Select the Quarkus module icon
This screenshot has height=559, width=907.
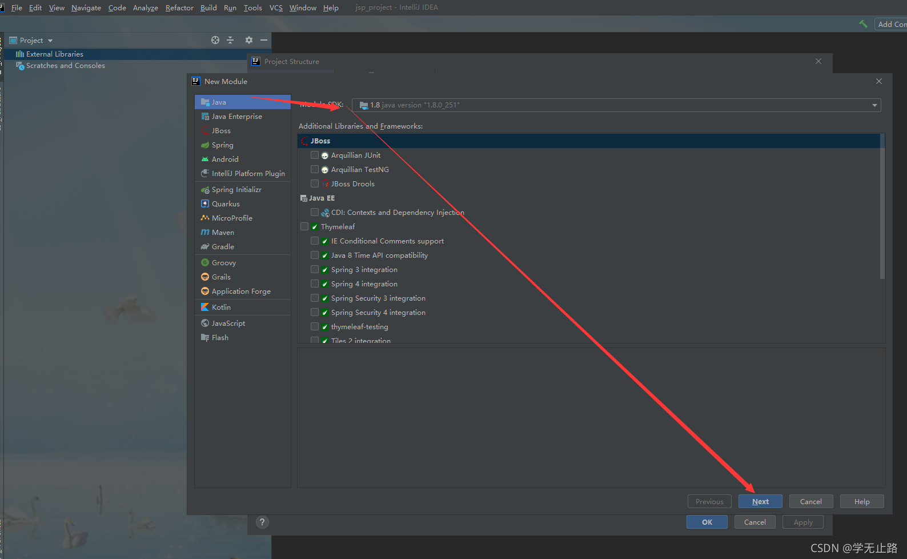coord(205,203)
